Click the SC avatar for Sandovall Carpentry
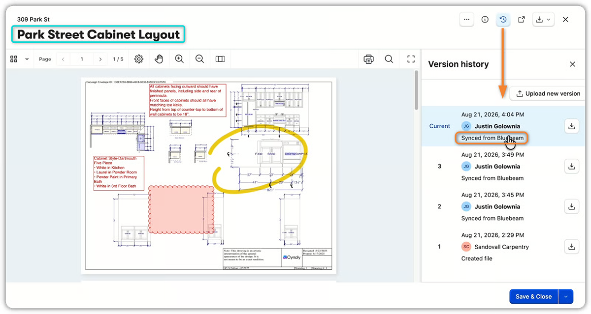 tap(466, 247)
